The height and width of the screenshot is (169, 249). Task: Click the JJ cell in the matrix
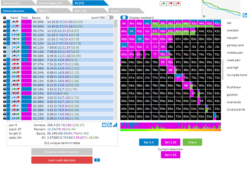147,47
